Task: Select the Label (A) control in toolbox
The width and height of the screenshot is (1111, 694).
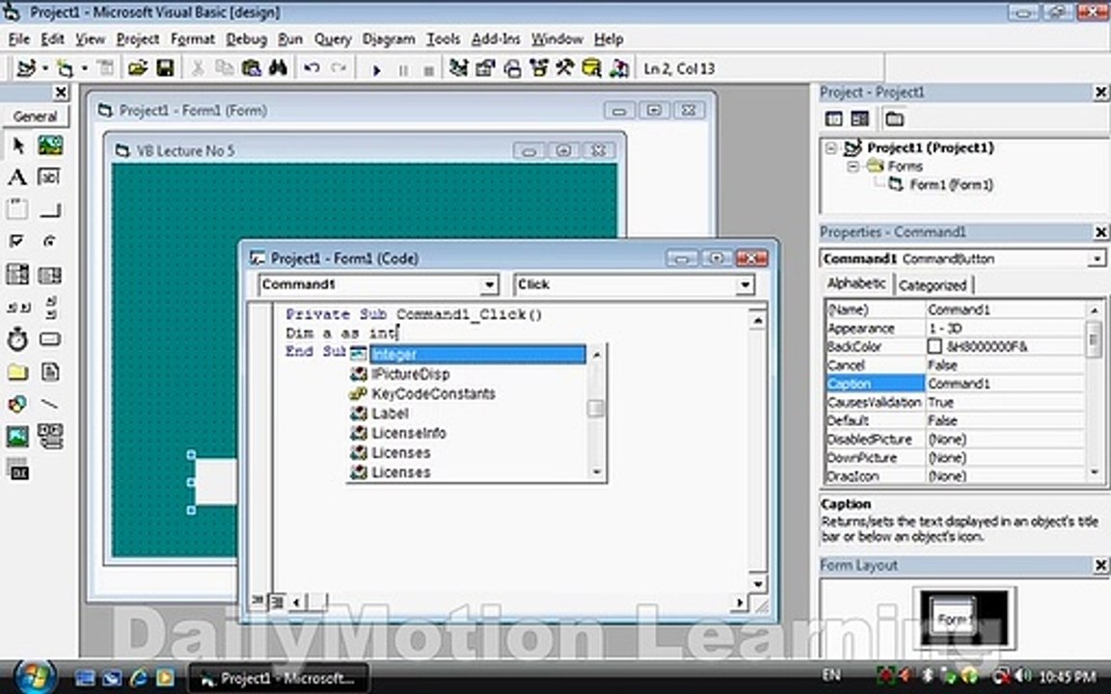Action: [17, 177]
